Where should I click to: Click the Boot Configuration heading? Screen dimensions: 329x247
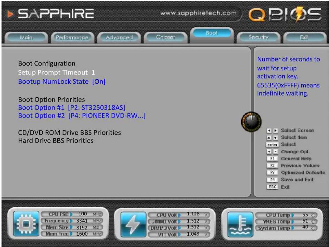click(47, 64)
